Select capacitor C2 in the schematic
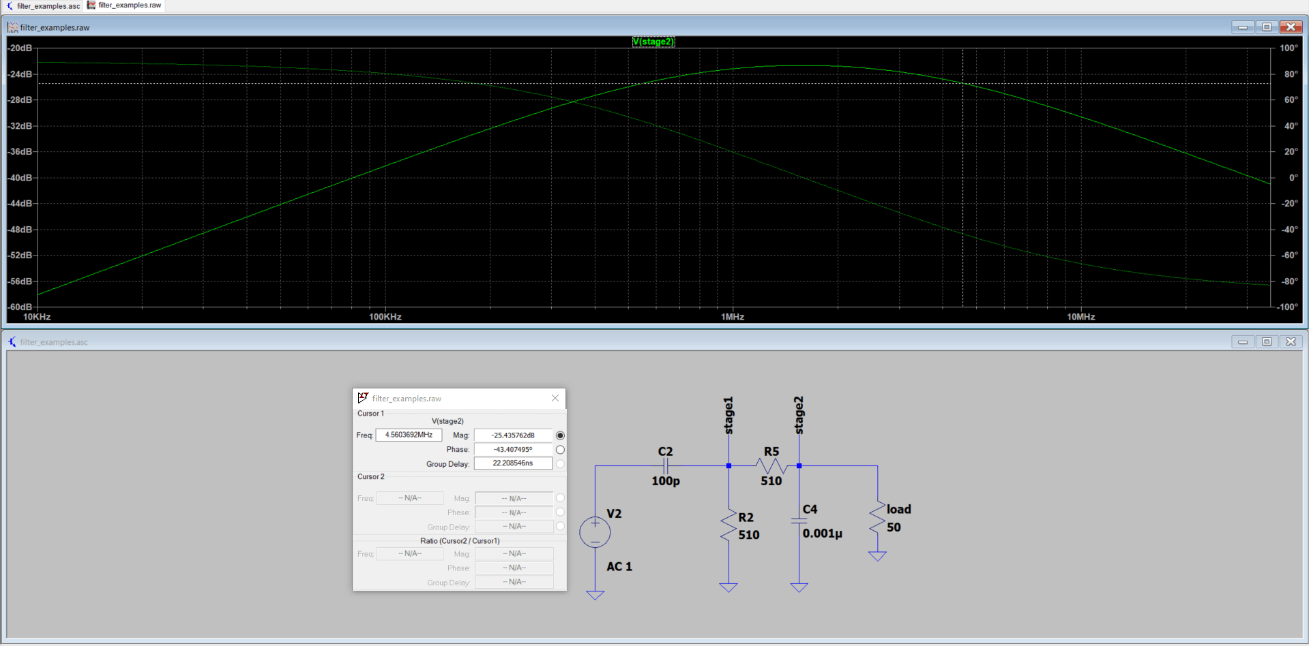Screen dimensions: 1309x646 tap(665, 466)
